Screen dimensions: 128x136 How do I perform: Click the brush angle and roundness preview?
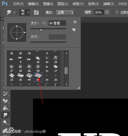tap(17, 32)
